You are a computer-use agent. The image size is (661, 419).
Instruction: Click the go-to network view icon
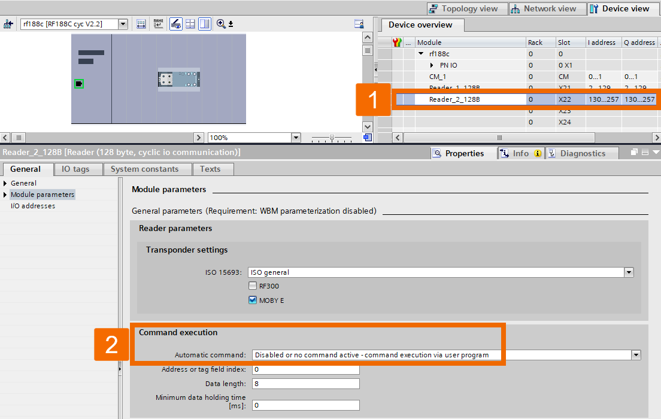click(x=8, y=24)
